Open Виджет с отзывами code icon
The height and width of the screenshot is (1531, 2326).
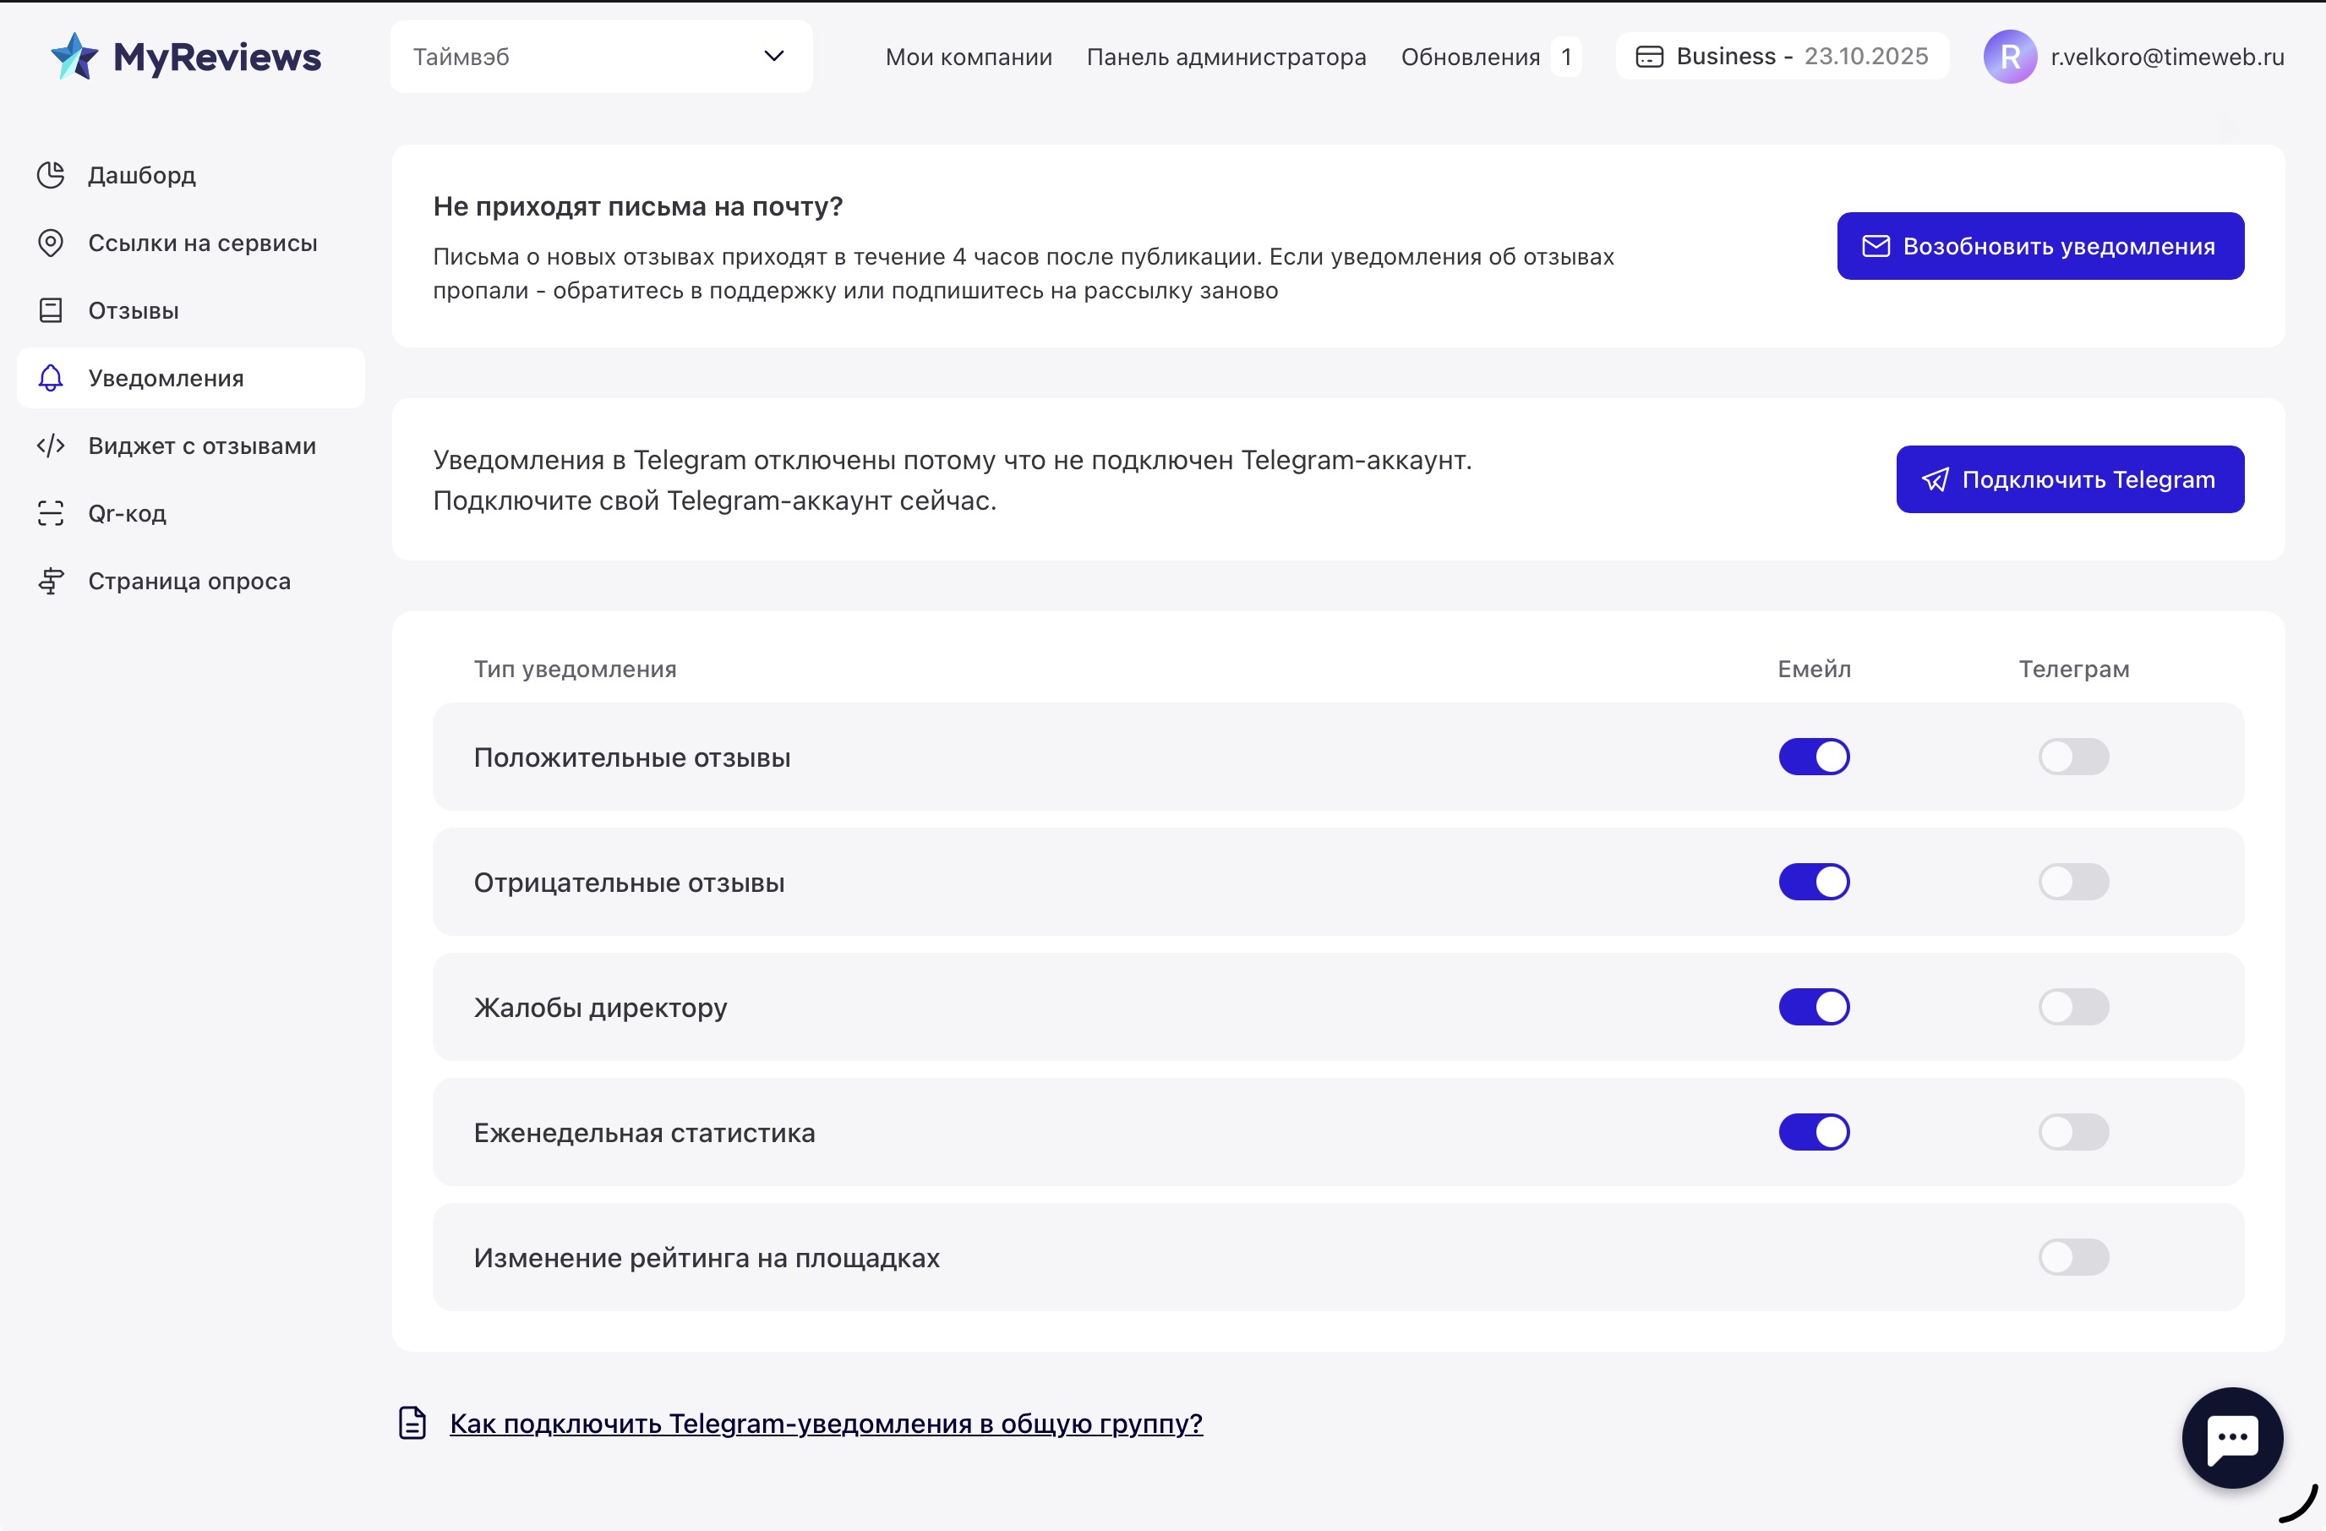click(x=51, y=445)
